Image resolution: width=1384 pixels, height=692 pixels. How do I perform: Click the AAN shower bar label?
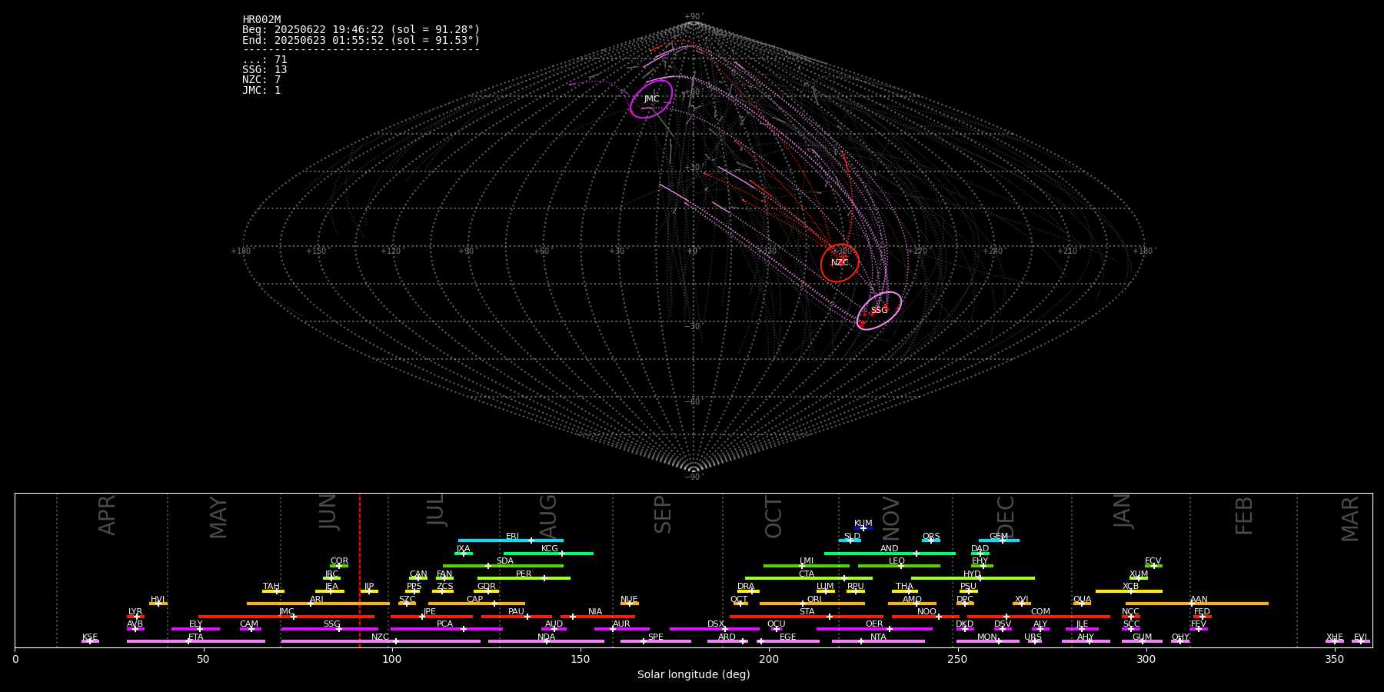tap(1199, 600)
